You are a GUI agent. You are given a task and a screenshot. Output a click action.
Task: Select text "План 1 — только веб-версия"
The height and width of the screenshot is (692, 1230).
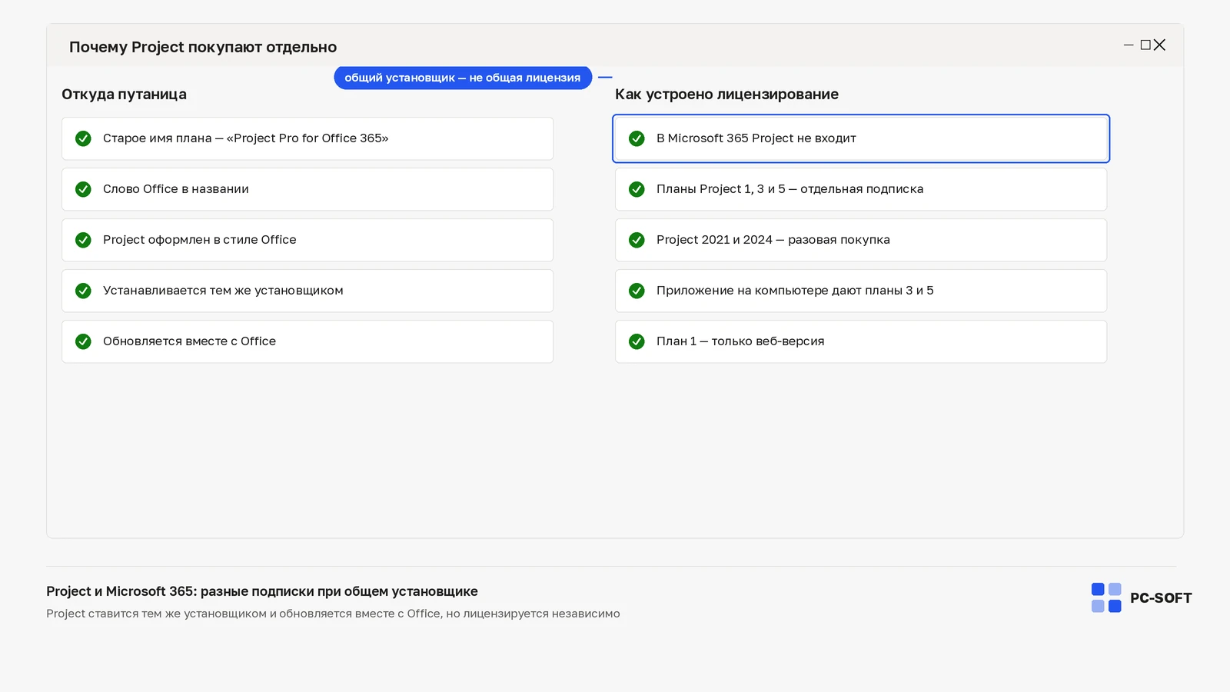[740, 341]
